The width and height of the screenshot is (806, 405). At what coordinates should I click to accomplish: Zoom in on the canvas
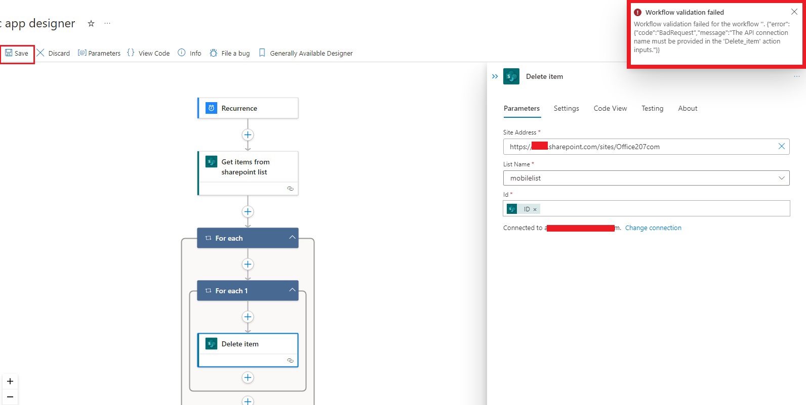10,381
